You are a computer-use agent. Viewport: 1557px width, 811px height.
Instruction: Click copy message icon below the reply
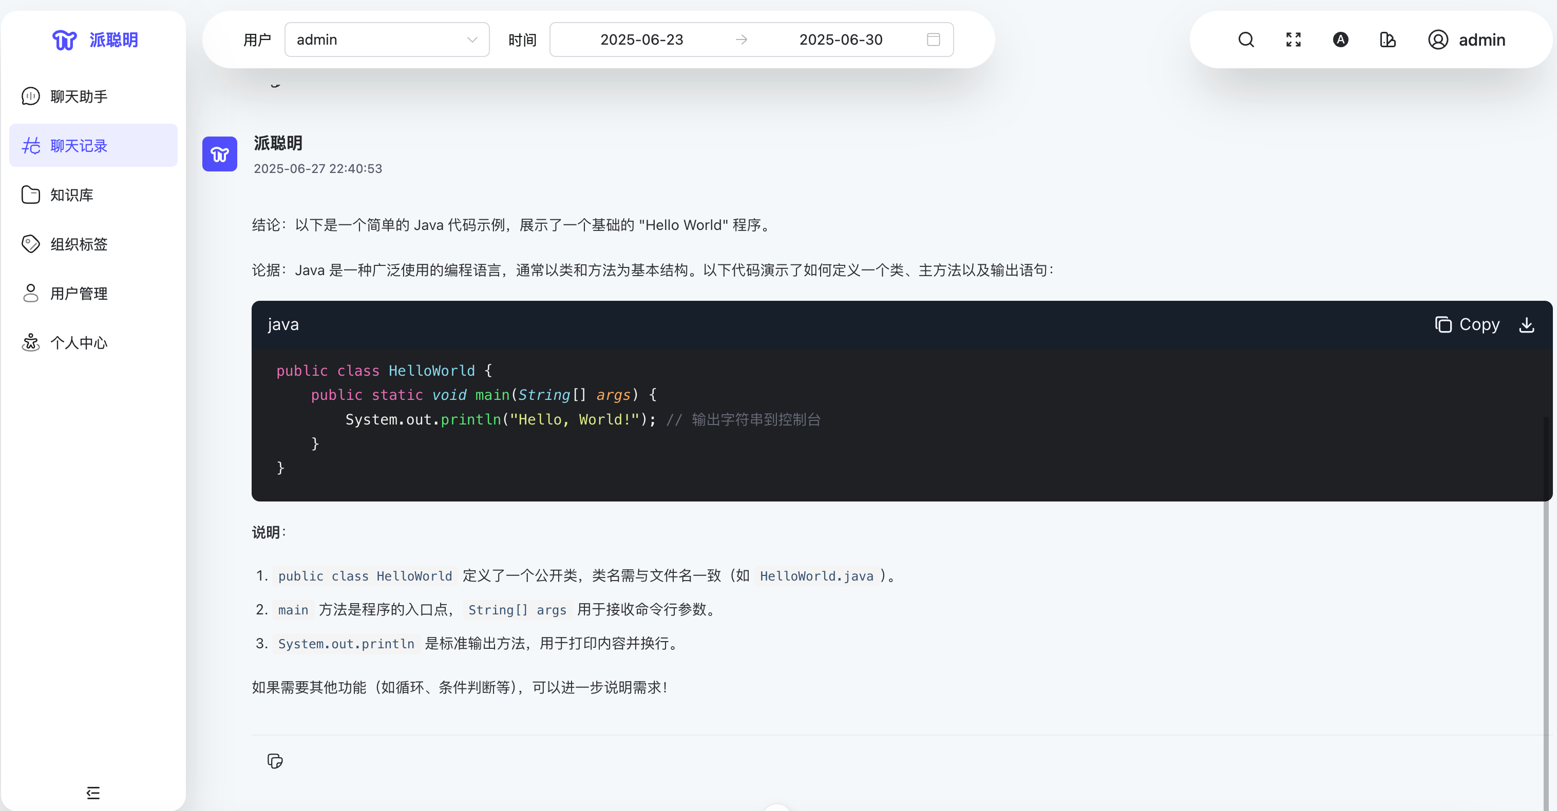[x=275, y=761]
